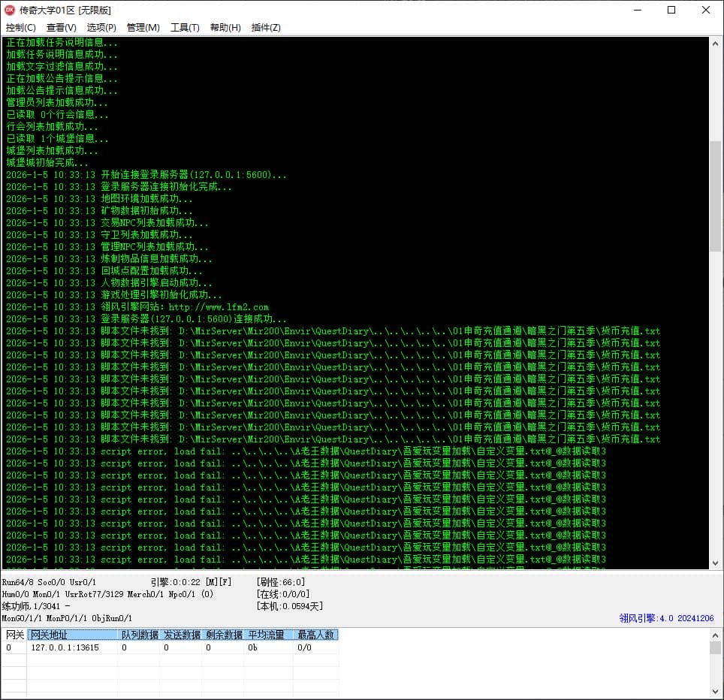This screenshot has height=700, width=724.
Task: Click gateway list scroll up arrow
Action: tap(715, 635)
